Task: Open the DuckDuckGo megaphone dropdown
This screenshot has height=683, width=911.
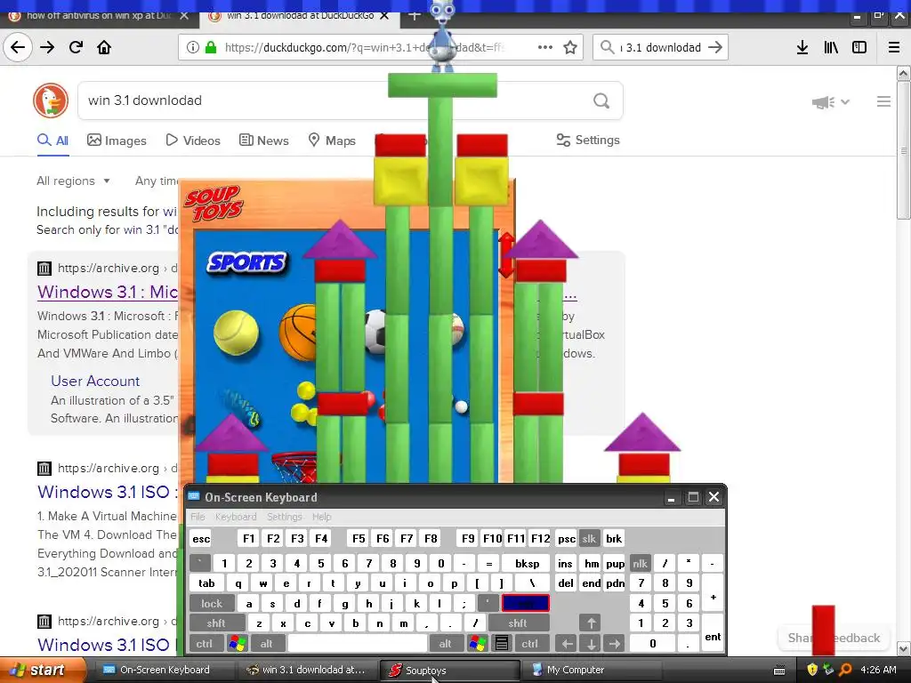Action: click(x=831, y=102)
